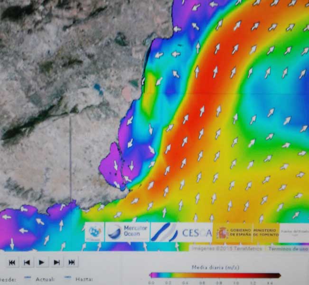Click the TerraMetrics imagery attribution text
This screenshot has width=309, height=285.
pos(227,248)
